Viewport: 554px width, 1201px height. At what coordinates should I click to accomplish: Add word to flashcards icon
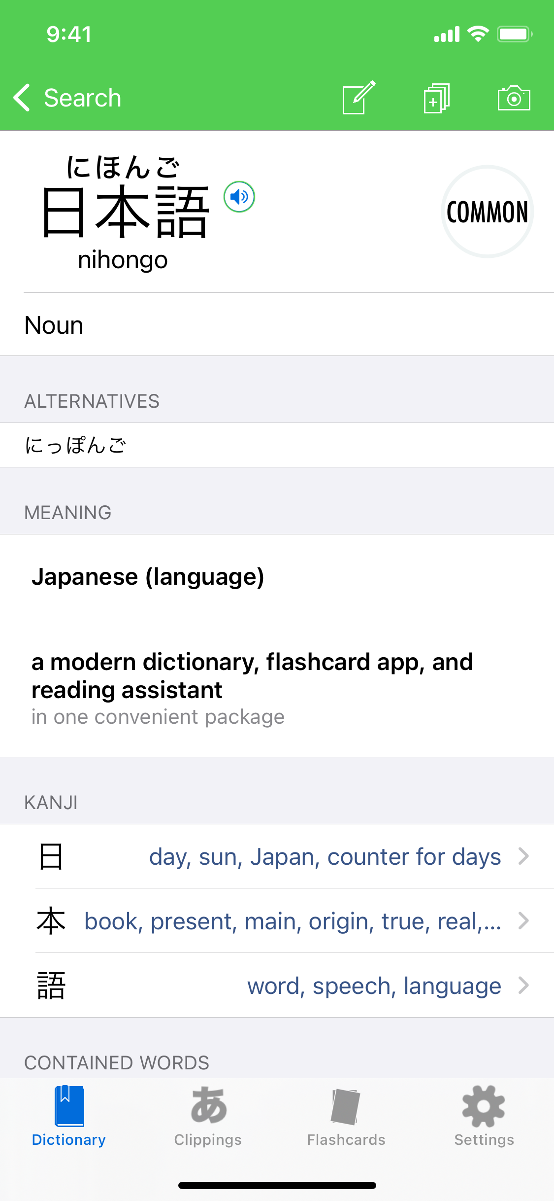point(436,98)
